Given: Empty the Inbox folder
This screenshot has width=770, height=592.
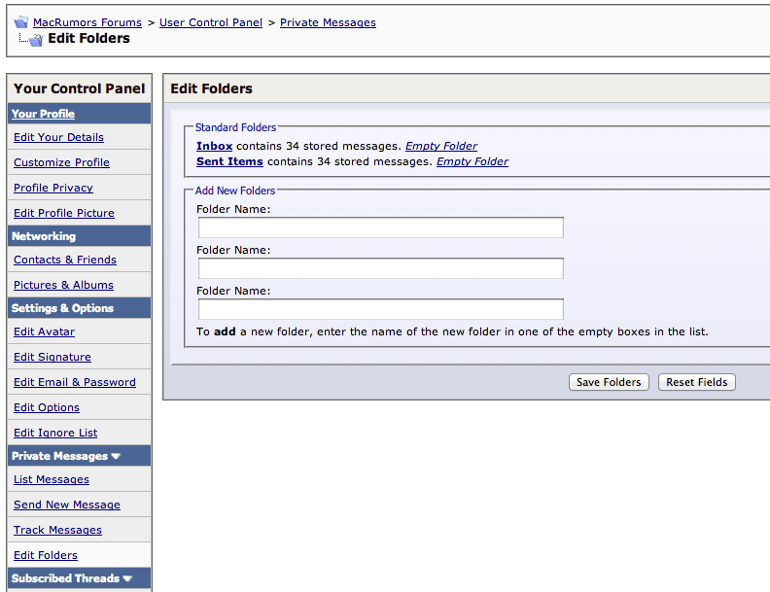Looking at the screenshot, I should (x=441, y=146).
